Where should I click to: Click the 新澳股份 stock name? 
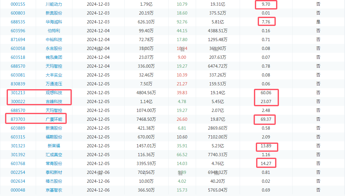coord(54,128)
